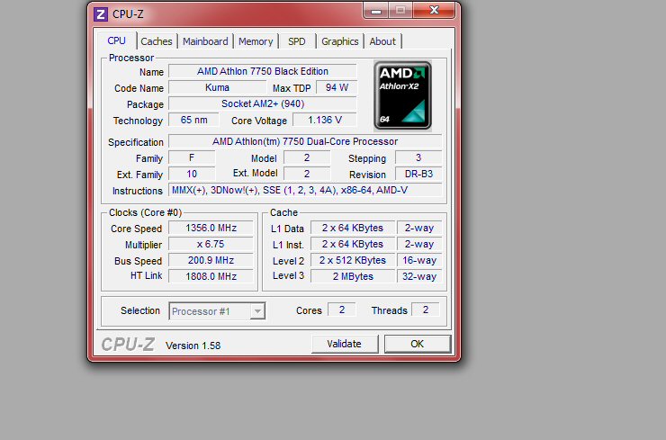Open the About tab
666x440 pixels.
382,41
